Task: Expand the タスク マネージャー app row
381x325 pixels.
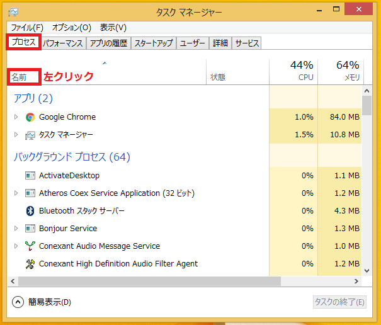Action: click(16, 134)
